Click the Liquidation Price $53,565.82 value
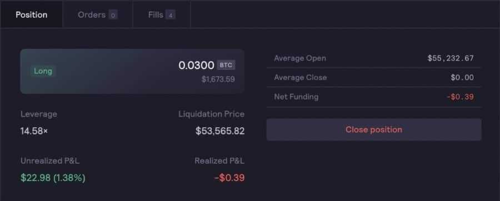The width and height of the screenshot is (500, 201). (220, 131)
